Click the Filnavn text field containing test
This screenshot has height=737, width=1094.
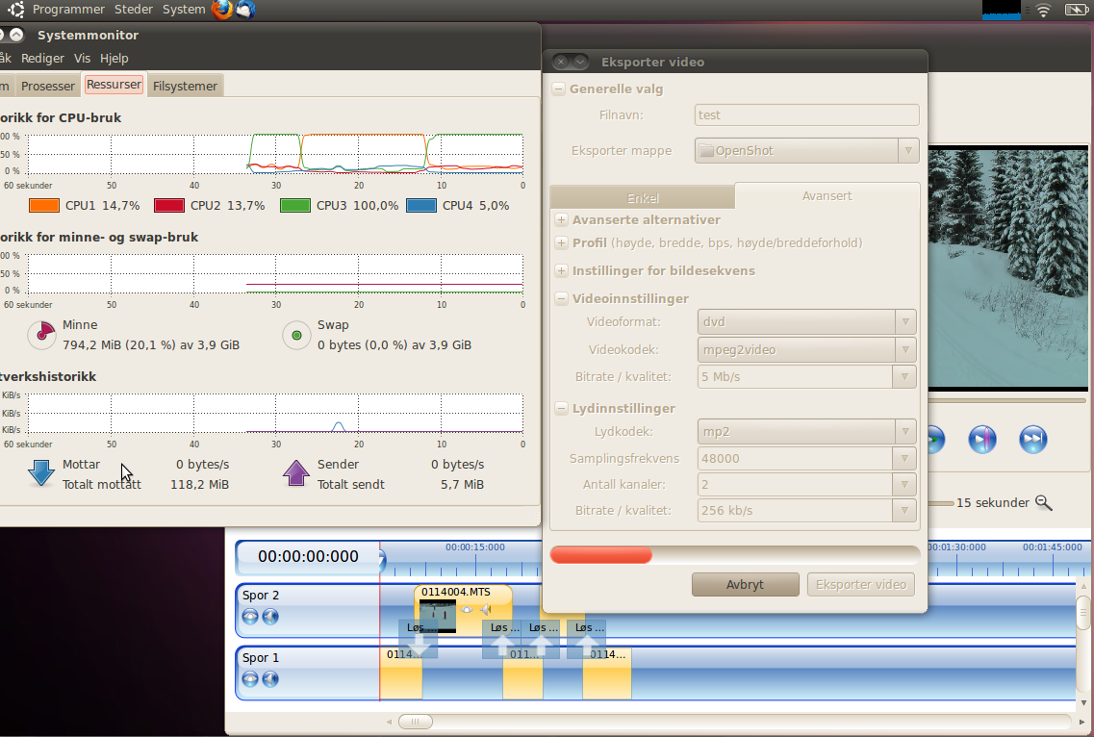[806, 115]
